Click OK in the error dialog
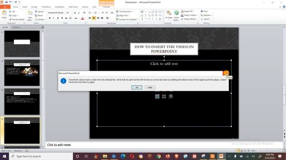 pyautogui.click(x=137, y=88)
